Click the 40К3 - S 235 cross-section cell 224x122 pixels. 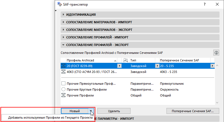pyautogui.click(x=168, y=72)
